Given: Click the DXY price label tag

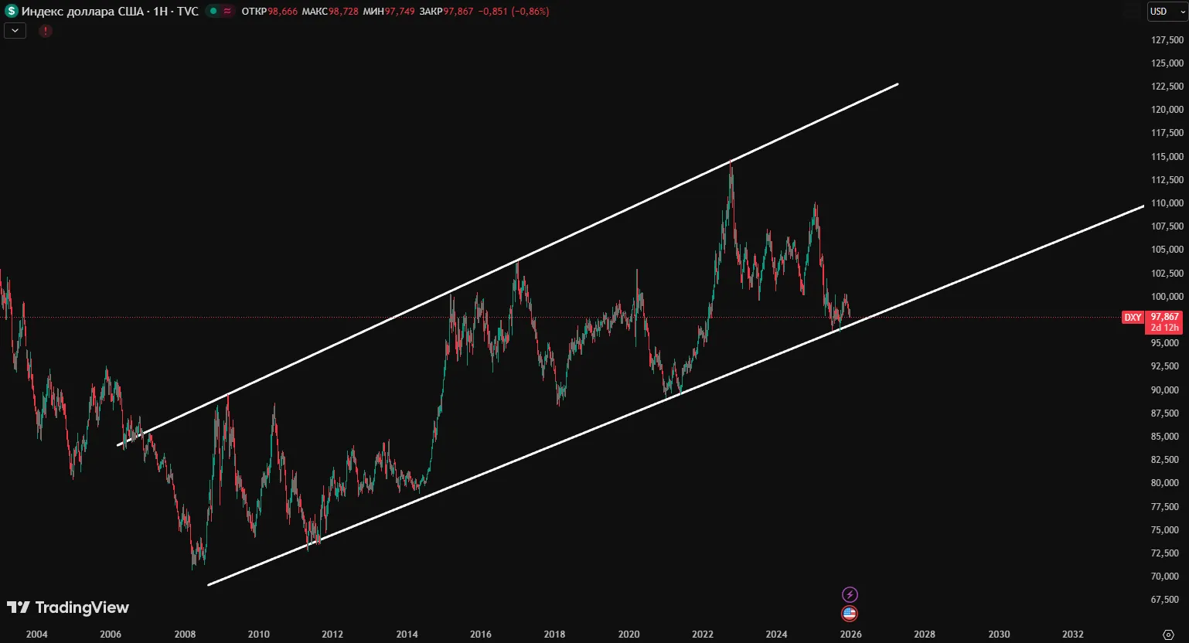Looking at the screenshot, I should click(x=1133, y=318).
